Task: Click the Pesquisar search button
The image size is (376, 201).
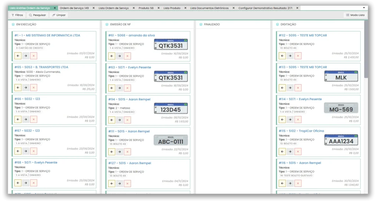Action: click(37, 15)
